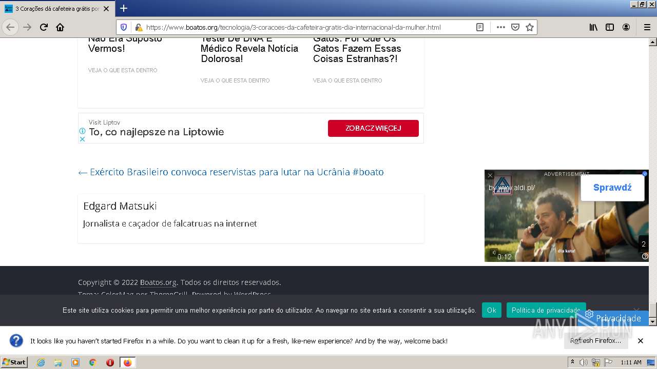
Task: Open the Firefox hamburger menu
Action: coord(647,27)
